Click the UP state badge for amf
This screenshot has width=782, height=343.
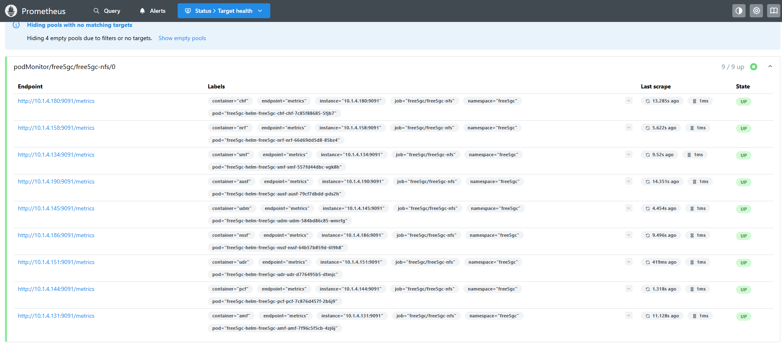point(744,317)
